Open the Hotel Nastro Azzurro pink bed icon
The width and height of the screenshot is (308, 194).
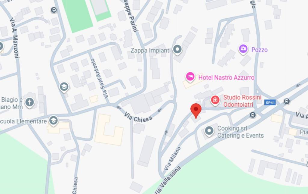(x=190, y=77)
